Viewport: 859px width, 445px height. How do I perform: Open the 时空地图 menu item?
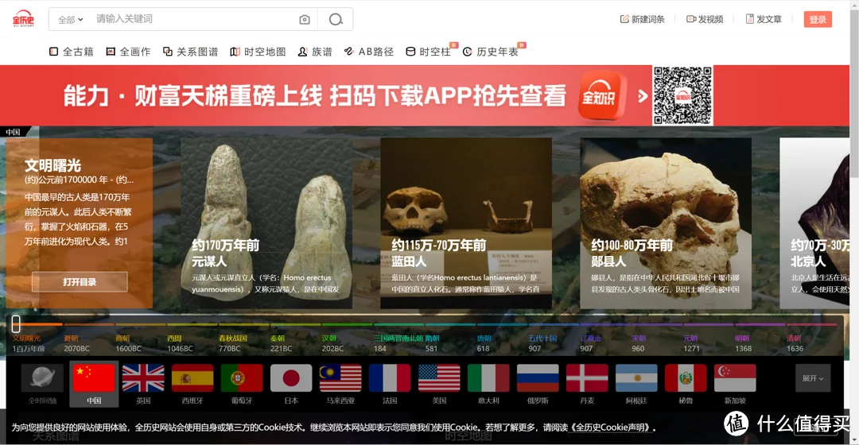click(x=258, y=52)
